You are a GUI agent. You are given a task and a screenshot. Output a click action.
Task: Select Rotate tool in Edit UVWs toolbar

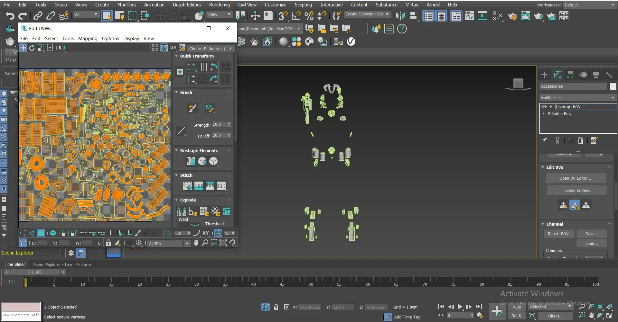point(32,48)
